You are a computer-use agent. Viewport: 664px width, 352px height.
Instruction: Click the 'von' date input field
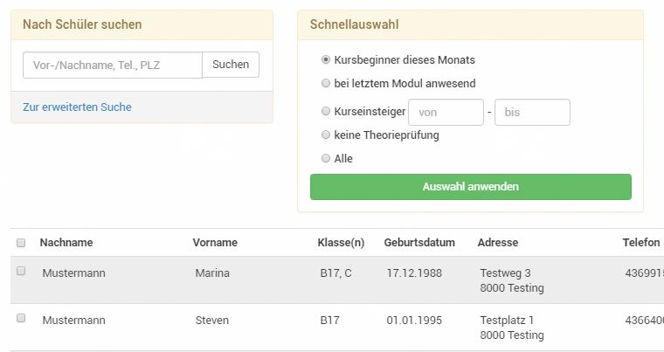click(x=446, y=113)
